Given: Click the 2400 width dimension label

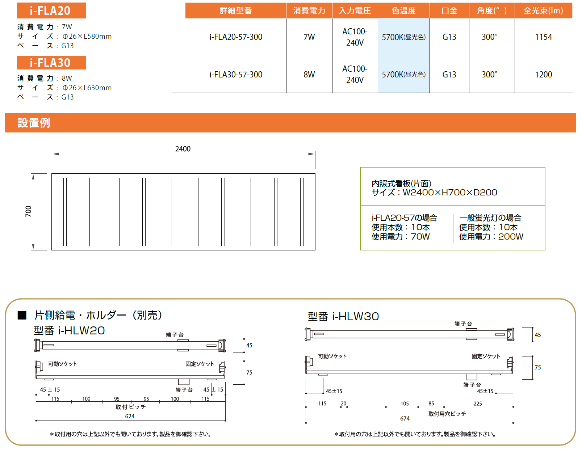Looking at the screenshot, I should click(183, 149).
